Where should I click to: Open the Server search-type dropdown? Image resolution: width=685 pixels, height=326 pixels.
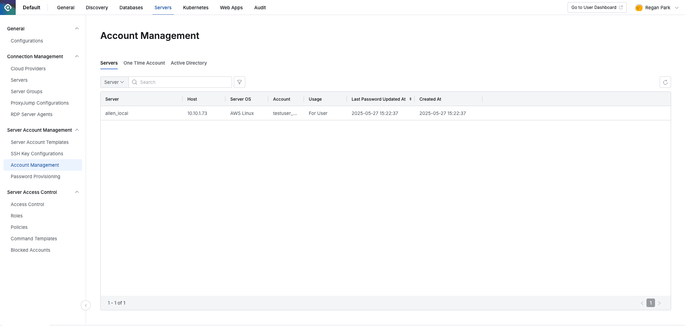pyautogui.click(x=114, y=82)
